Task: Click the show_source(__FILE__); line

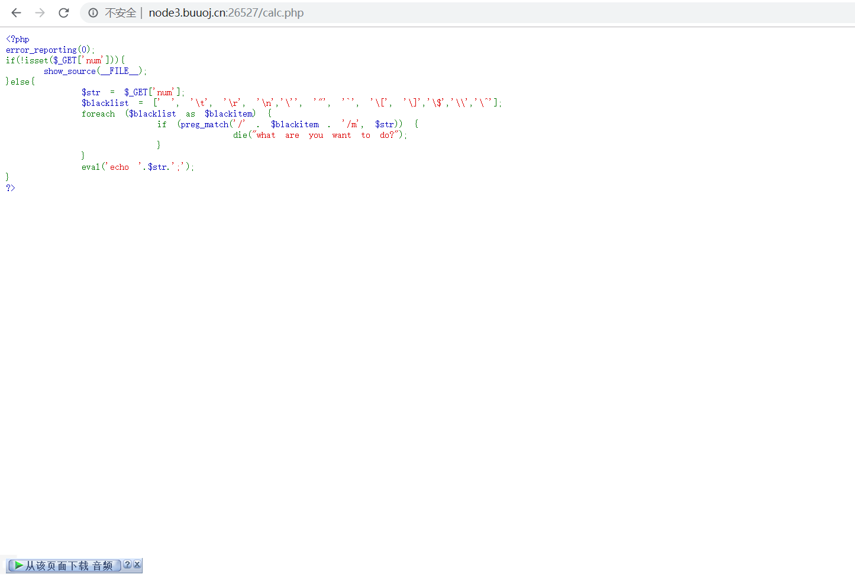Action: (x=95, y=71)
